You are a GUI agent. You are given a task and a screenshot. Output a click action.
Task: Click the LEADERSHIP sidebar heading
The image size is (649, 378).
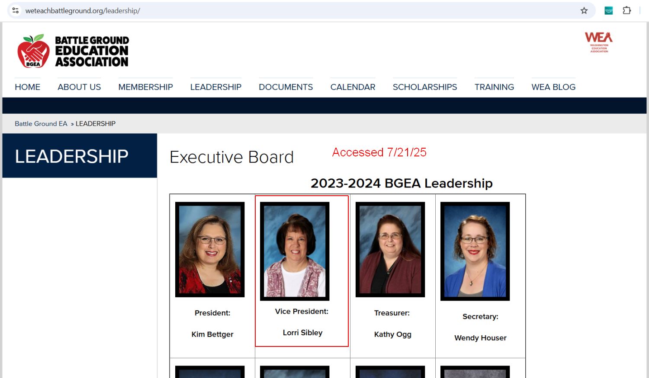(x=72, y=156)
